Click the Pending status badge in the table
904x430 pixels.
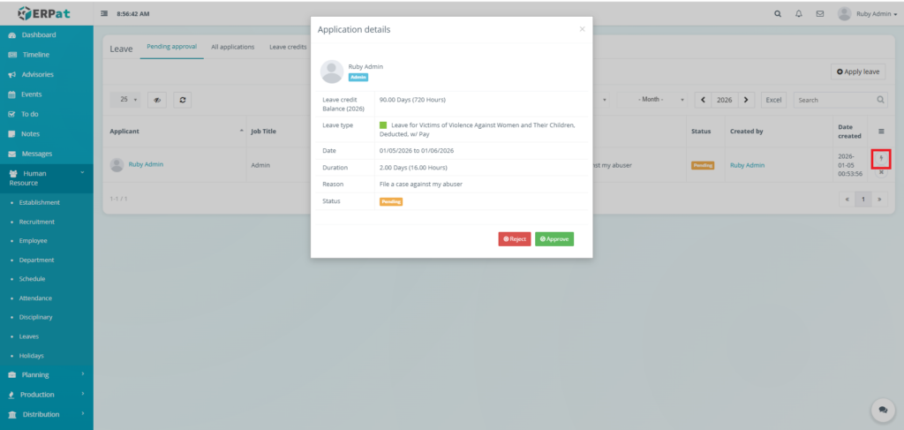coord(702,165)
